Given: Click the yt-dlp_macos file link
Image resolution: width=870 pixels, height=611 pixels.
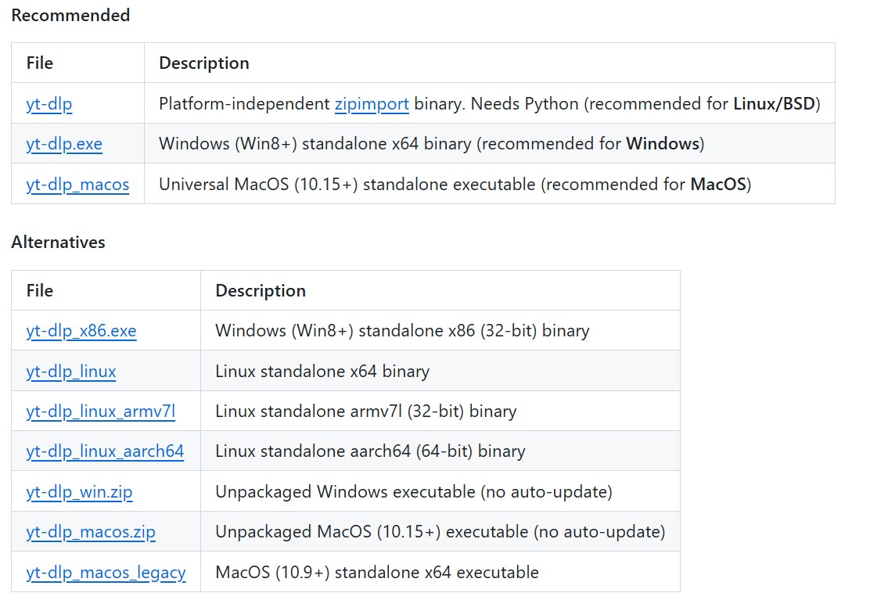Looking at the screenshot, I should point(77,185).
